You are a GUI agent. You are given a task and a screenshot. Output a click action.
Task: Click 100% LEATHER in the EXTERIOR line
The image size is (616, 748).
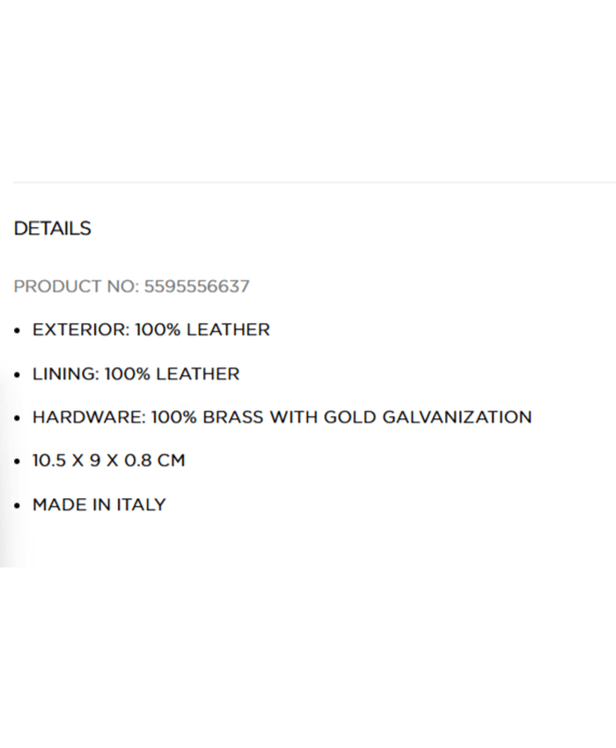click(203, 330)
